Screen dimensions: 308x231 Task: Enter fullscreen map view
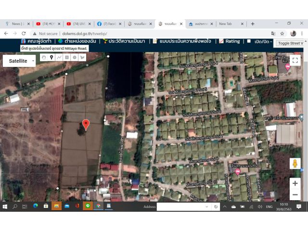tap(295, 60)
